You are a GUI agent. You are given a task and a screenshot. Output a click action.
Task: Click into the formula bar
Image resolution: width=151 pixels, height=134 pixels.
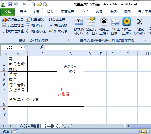click(x=98, y=47)
